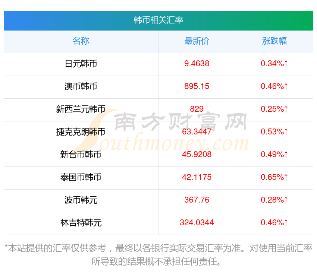Image resolution: width=317 pixels, height=273 pixels.
Task: Select the 新西兰元韩币 row name
Action: point(81,109)
